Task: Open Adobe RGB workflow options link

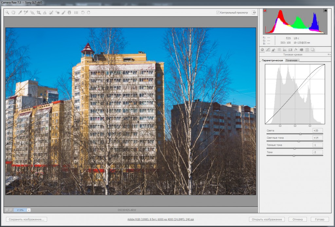Action: pyautogui.click(x=161, y=219)
